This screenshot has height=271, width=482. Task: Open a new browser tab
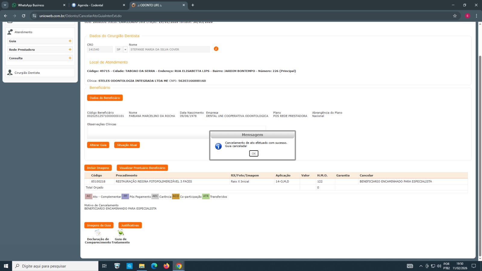click(193, 5)
